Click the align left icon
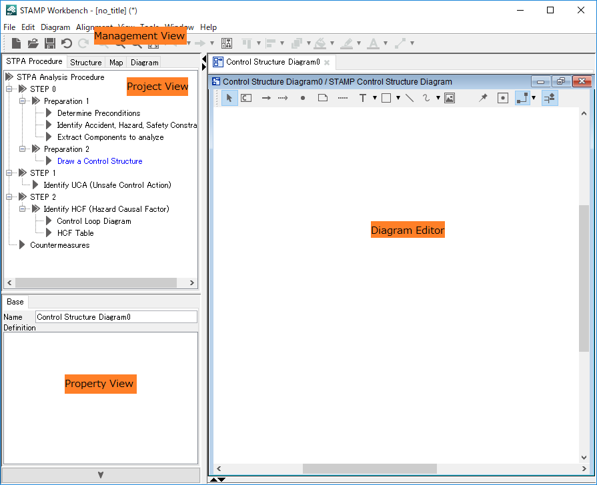Viewport: 597px width, 485px height. tap(270, 43)
